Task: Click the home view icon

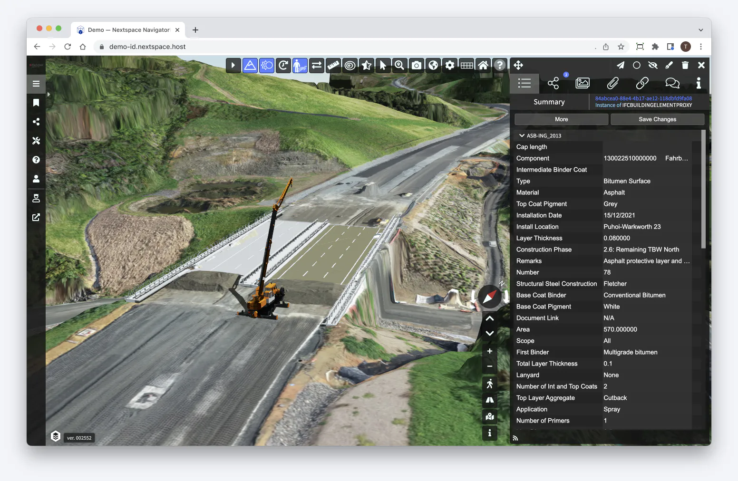Action: [483, 65]
